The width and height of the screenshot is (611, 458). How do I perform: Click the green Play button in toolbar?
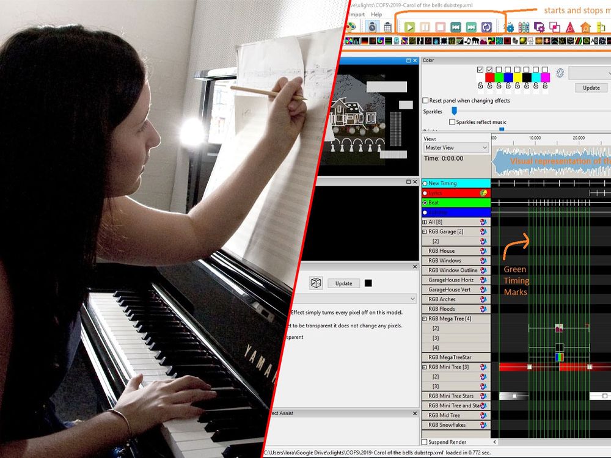click(409, 27)
